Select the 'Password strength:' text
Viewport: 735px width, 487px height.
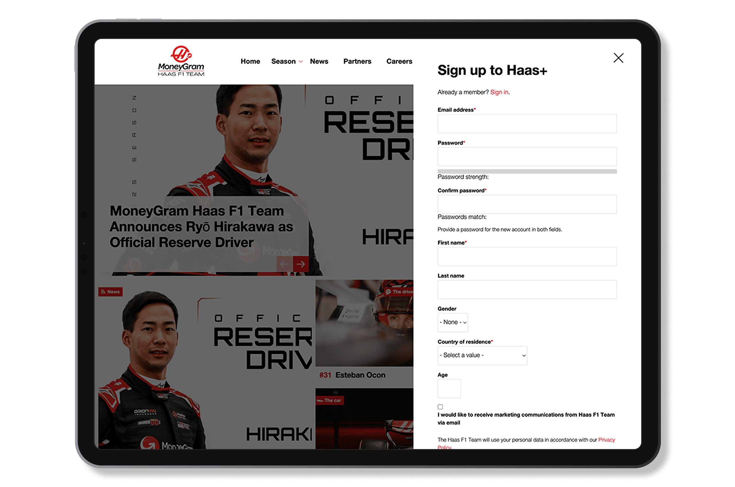(463, 177)
